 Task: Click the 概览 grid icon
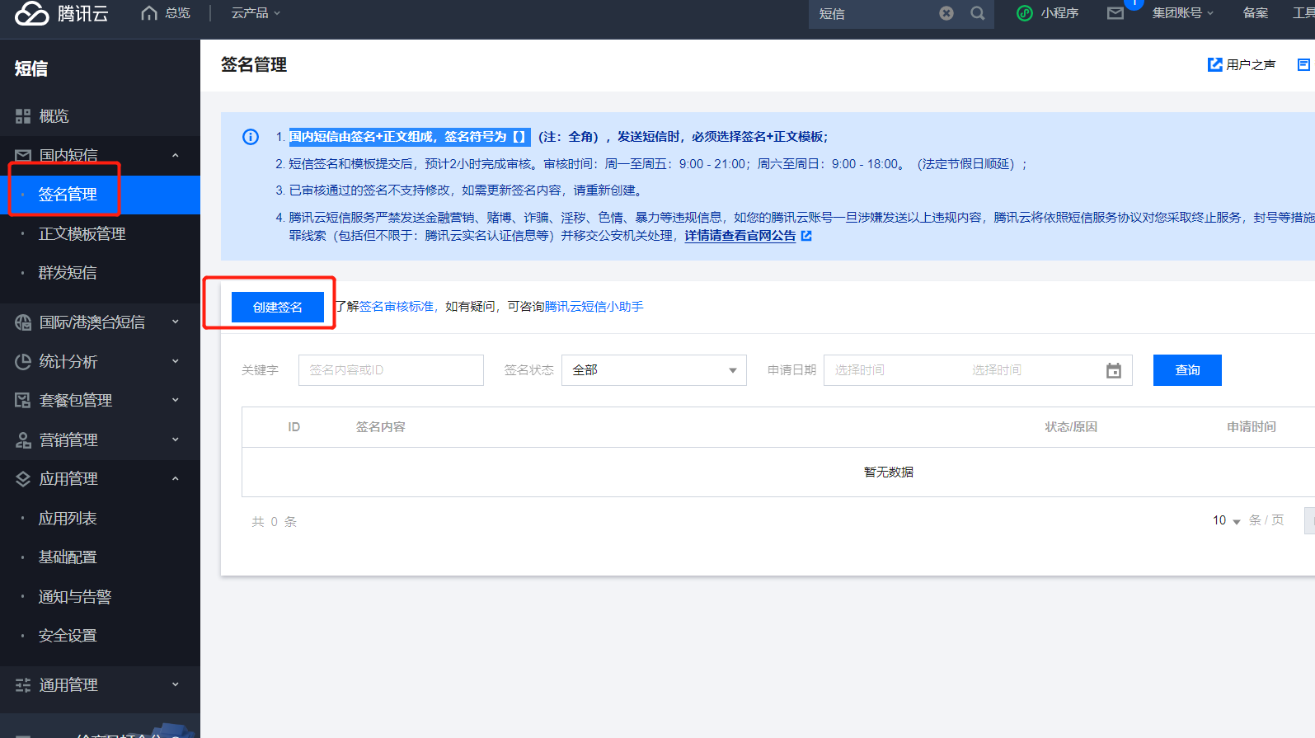[x=23, y=116]
